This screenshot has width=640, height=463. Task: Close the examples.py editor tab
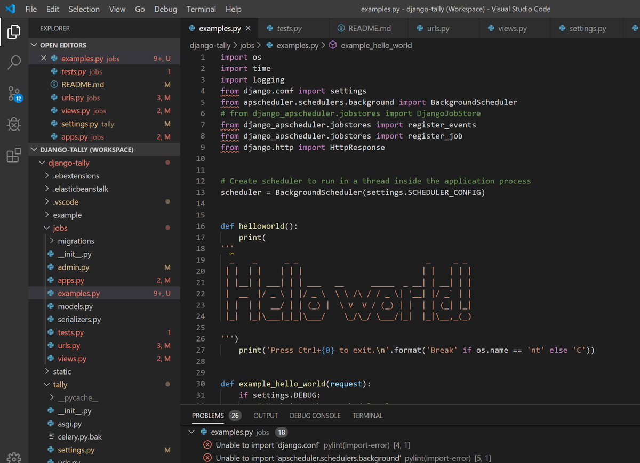248,28
